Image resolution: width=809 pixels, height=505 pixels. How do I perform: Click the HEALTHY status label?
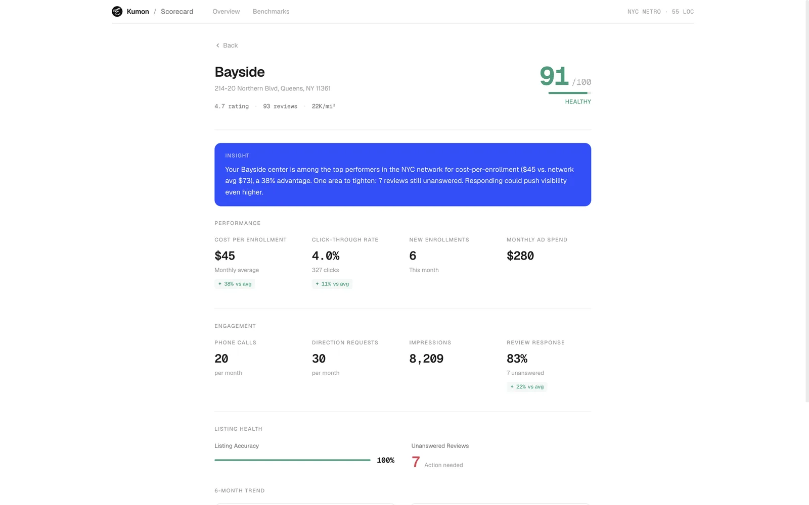click(578, 102)
